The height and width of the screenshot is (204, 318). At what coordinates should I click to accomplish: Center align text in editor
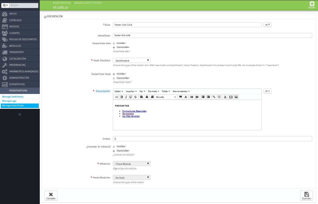click(x=147, y=97)
